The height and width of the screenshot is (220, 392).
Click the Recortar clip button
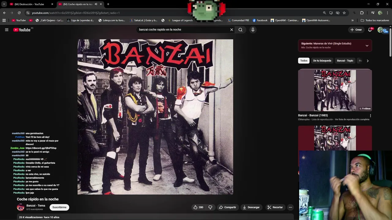275,207
